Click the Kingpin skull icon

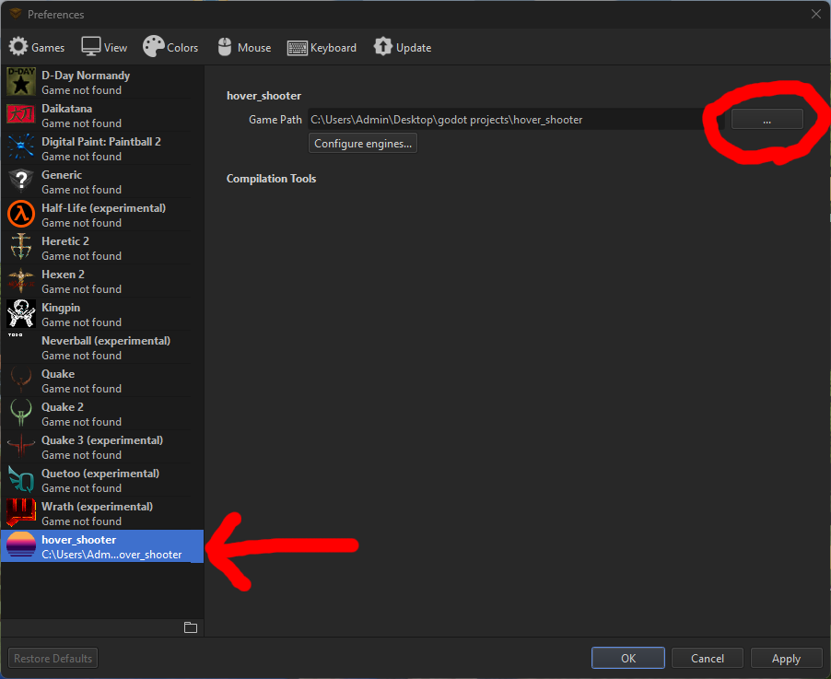[20, 313]
